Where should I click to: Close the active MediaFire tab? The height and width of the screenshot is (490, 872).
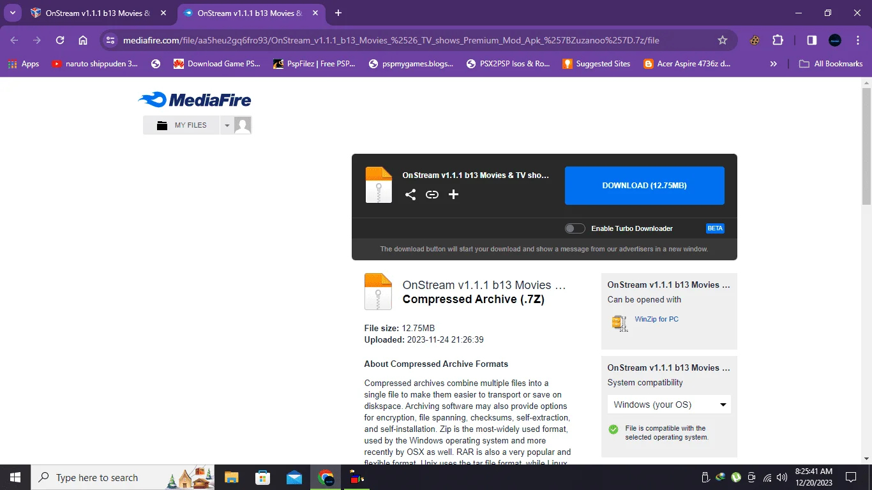coord(315,13)
